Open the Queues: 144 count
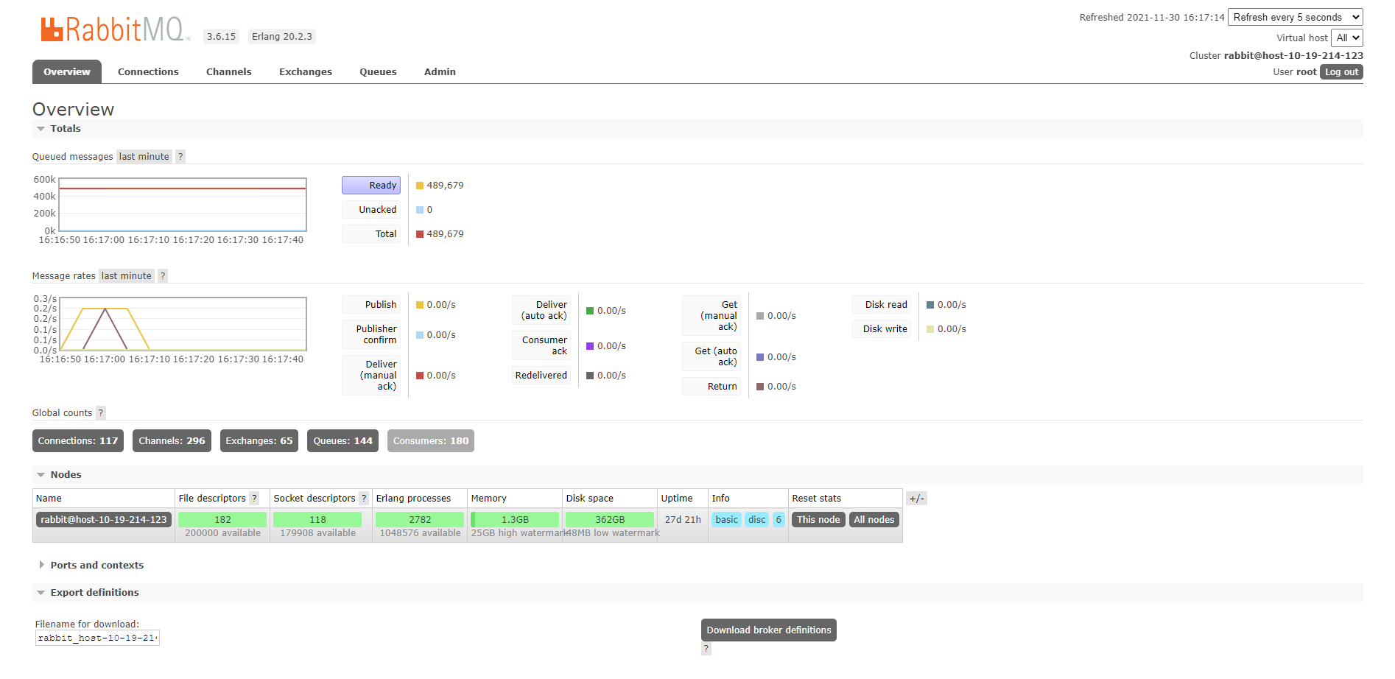This screenshot has height=679, width=1395. tap(343, 441)
